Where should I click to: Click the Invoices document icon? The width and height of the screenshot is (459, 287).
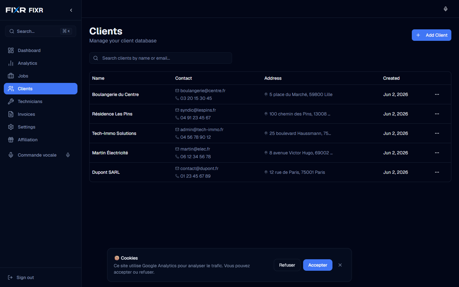(11, 114)
